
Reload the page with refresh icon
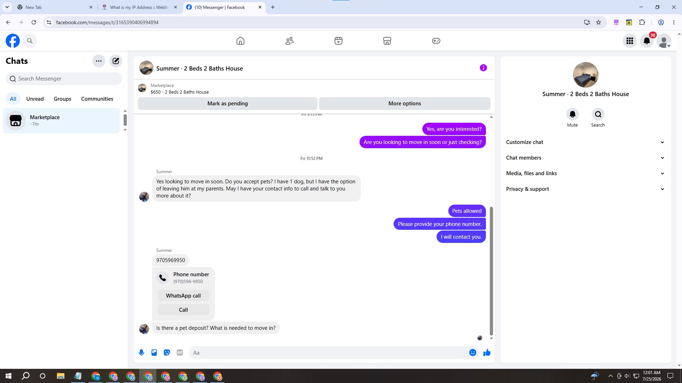click(34, 22)
